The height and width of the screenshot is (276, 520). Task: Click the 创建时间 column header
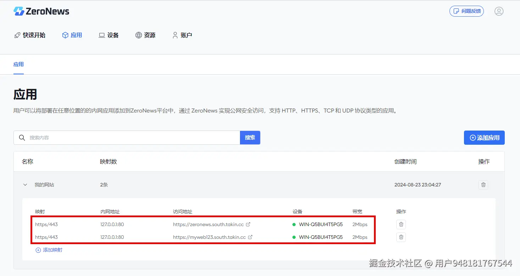click(406, 162)
